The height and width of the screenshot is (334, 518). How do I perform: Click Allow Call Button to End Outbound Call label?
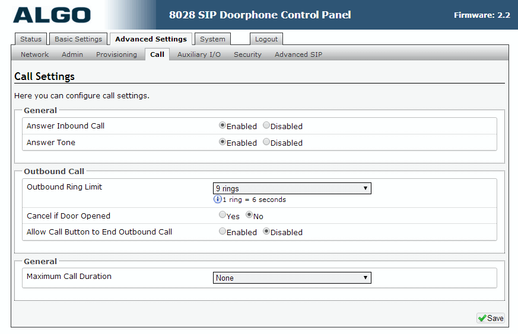click(x=99, y=232)
